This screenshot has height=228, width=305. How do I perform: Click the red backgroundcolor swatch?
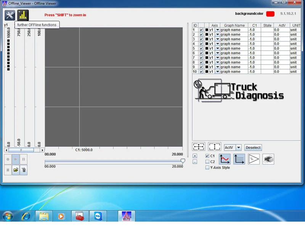tap(270, 14)
